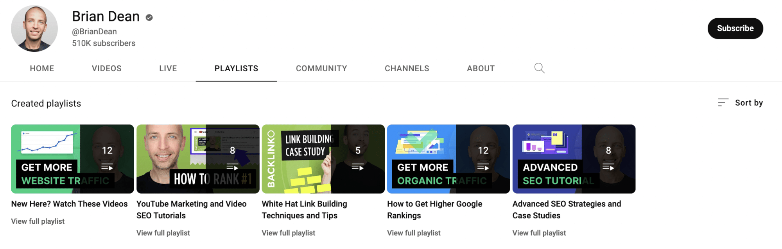The image size is (782, 249).
Task: Click the Link Building Case Study thumbnail
Action: tap(323, 159)
